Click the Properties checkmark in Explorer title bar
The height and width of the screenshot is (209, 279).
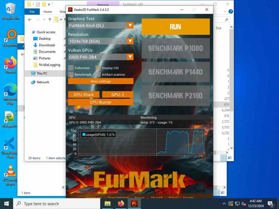coord(38,4)
